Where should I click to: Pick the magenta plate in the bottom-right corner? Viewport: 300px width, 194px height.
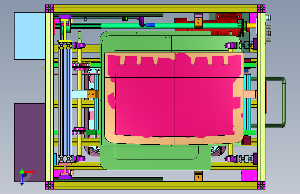coord(249,175)
